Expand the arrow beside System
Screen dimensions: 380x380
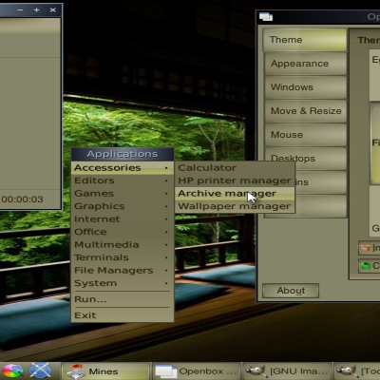[x=166, y=283]
